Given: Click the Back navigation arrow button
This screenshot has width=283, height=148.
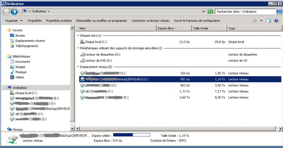Looking at the screenshot, I should [x=6, y=12].
